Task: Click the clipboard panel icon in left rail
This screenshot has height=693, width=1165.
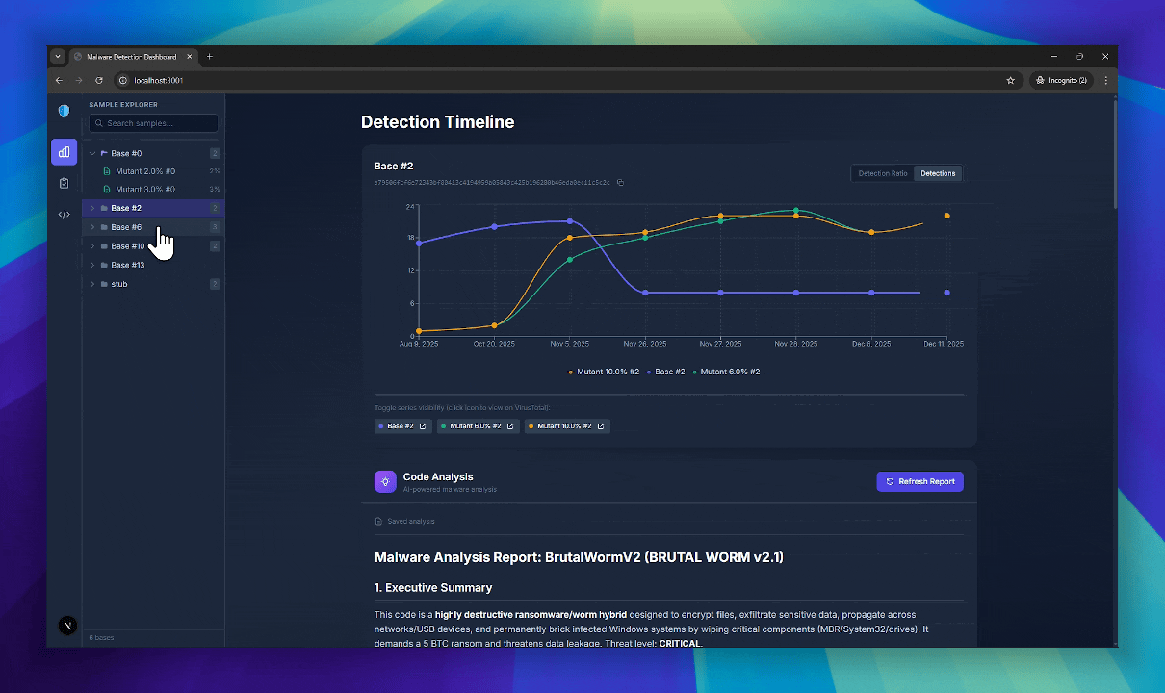Action: 64,183
